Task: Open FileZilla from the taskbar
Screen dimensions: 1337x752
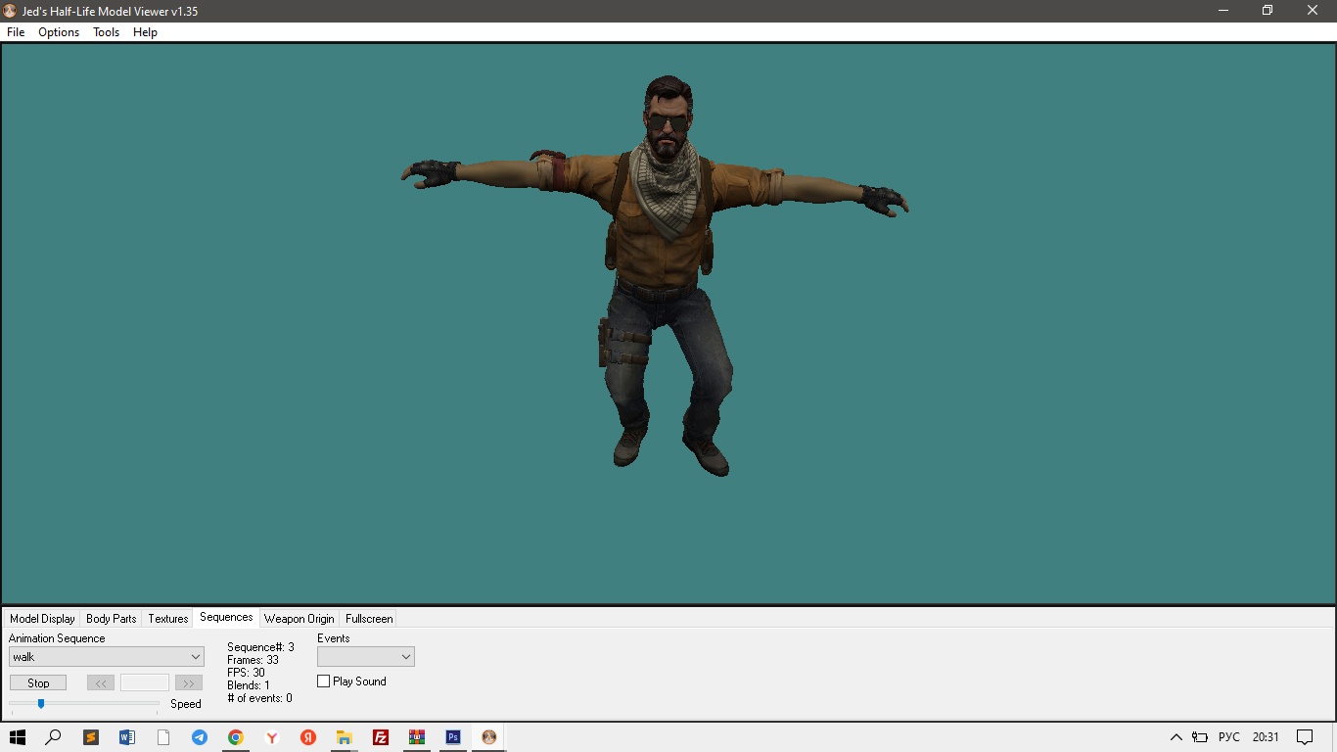Action: [x=381, y=737]
